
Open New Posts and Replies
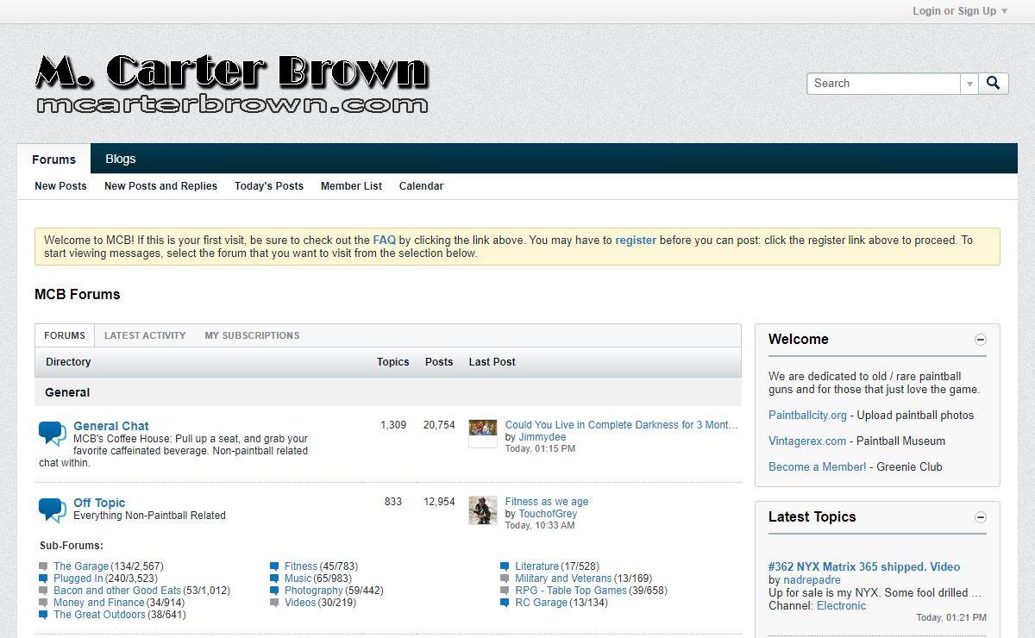(160, 185)
